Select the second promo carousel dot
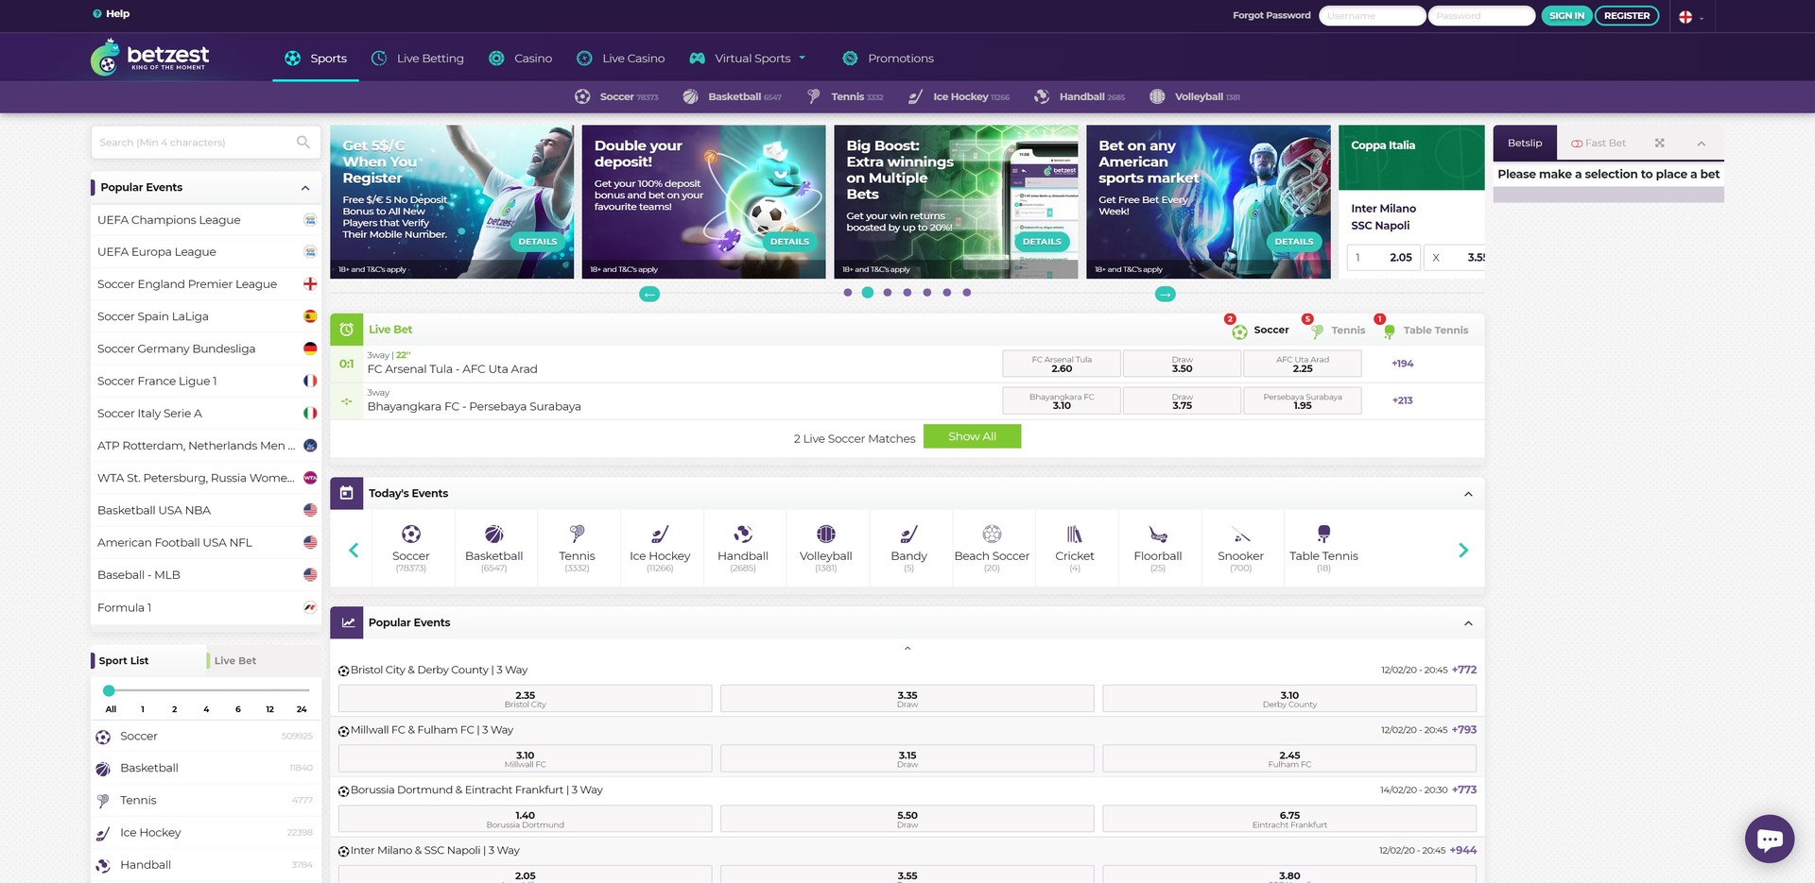Screen dimensions: 1815x883 (x=868, y=293)
